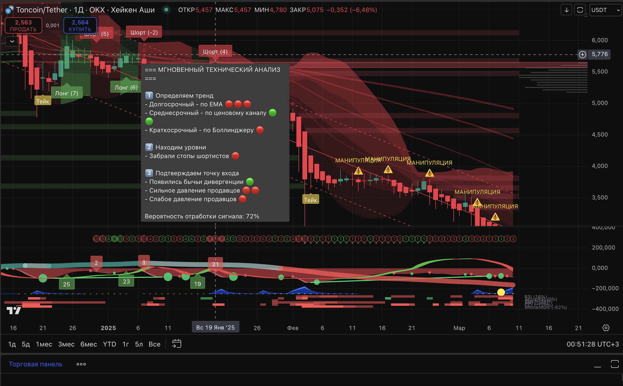
Task: Open the USDT currency dropdown
Action: (605, 10)
